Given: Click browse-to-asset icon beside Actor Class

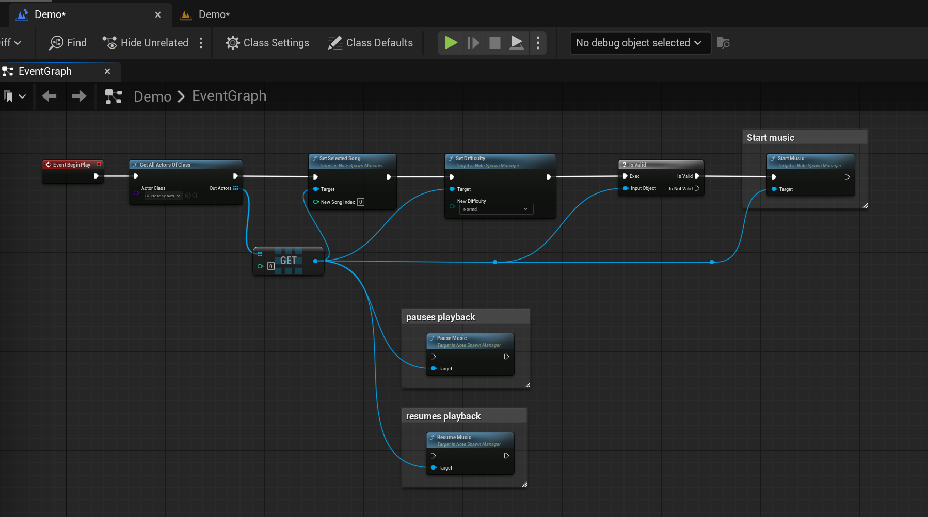Looking at the screenshot, I should point(195,196).
